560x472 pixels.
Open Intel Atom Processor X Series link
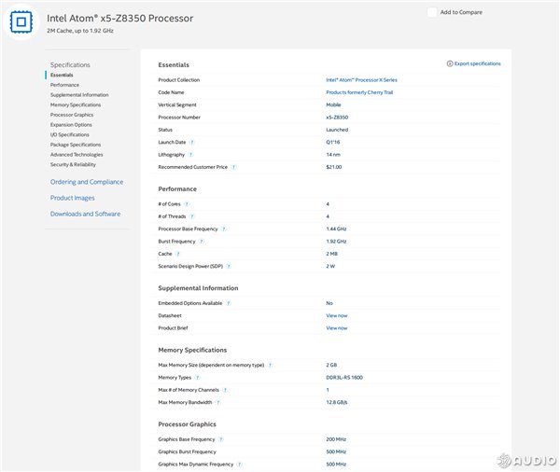360,80
